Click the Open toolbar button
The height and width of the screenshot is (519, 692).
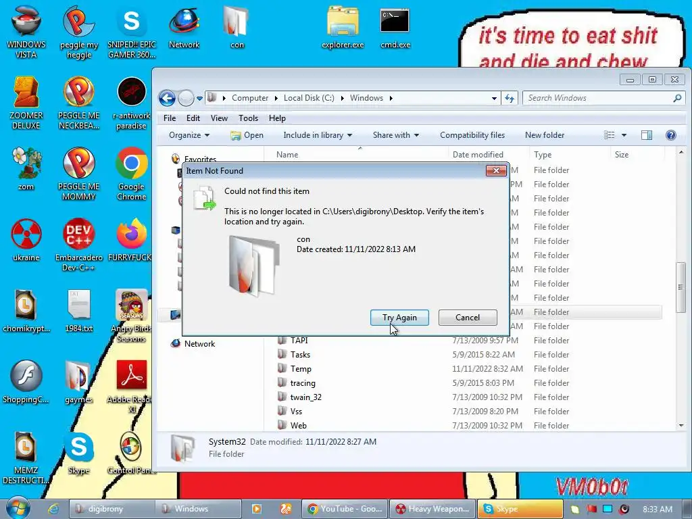247,135
